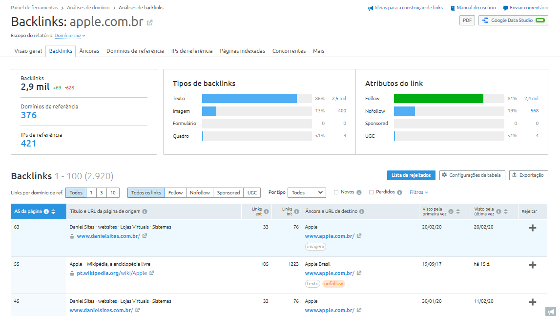The image size is (560, 316).
Task: Open Concorrentes tab
Action: [289, 51]
